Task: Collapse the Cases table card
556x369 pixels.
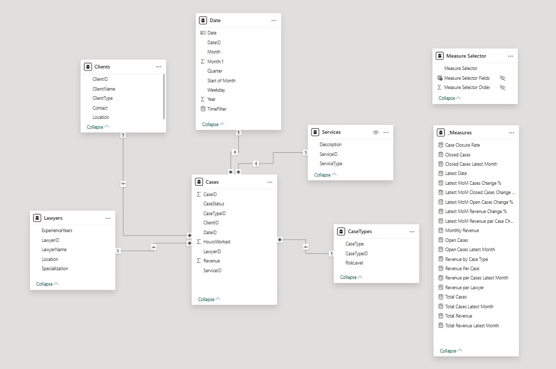Action: [x=209, y=299]
